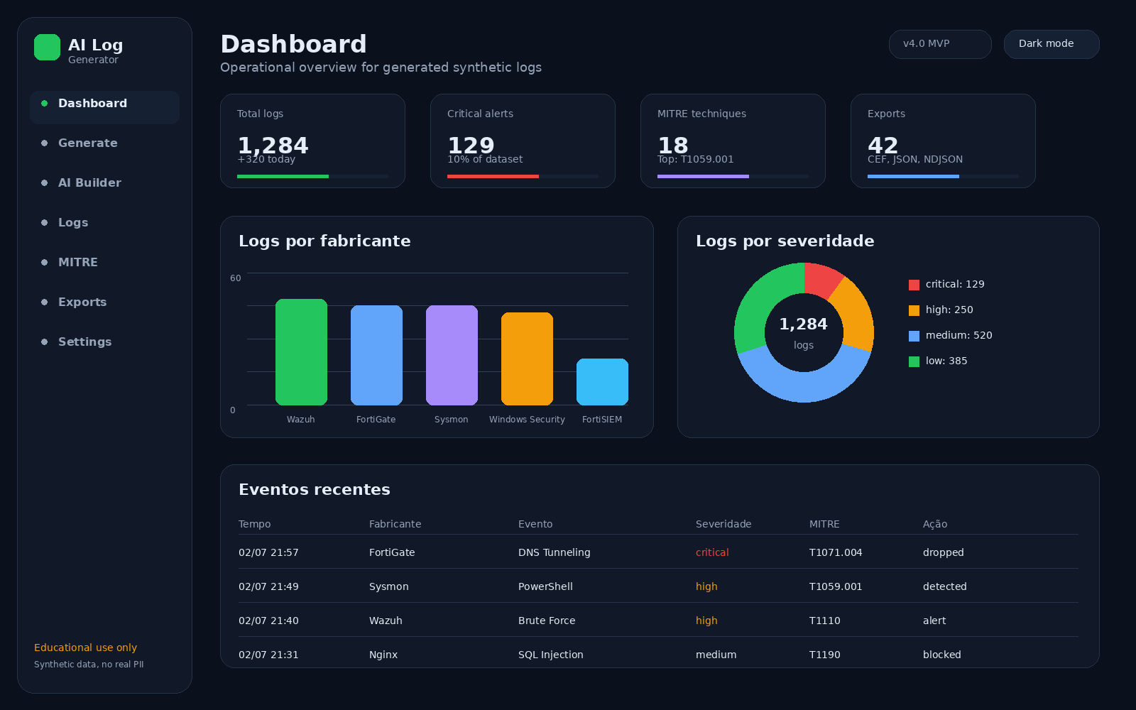Click the green AI Log Generator logo
The image size is (1136, 710).
(47, 48)
